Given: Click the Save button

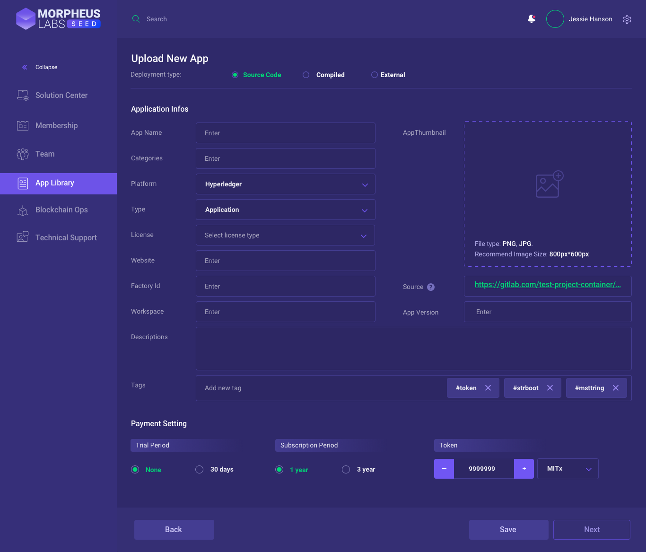Looking at the screenshot, I should (509, 530).
